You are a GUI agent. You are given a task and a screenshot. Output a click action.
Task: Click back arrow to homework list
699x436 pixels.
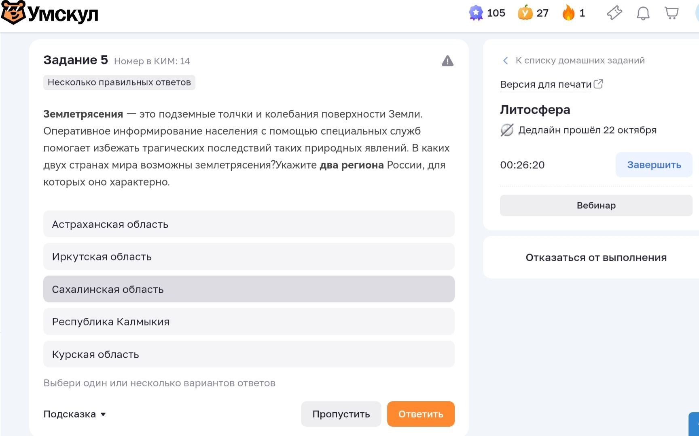tap(505, 61)
